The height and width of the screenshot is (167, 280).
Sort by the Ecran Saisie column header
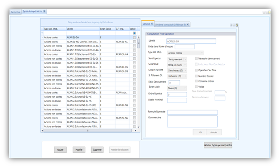pyautogui.click(x=107, y=29)
